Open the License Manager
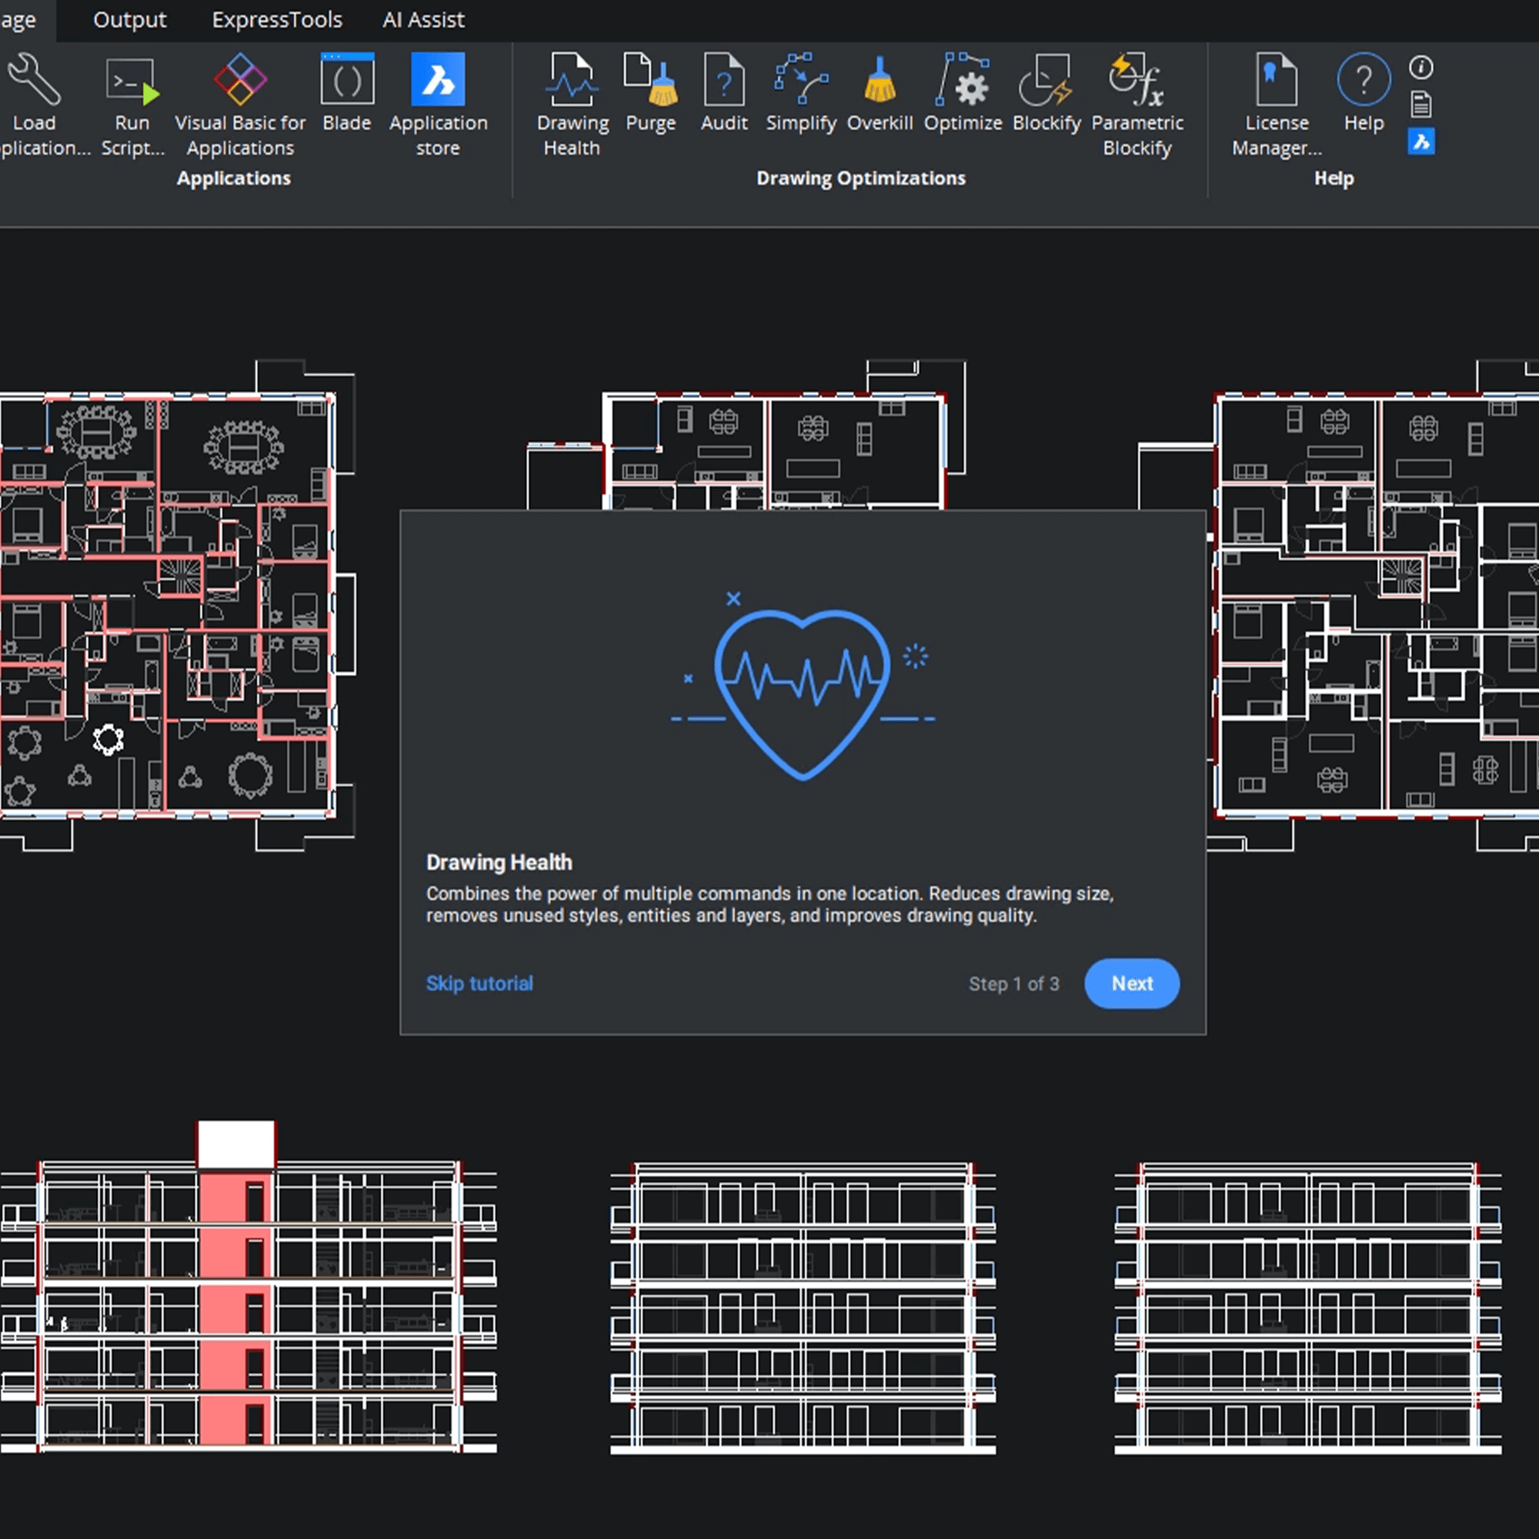 click(x=1276, y=104)
